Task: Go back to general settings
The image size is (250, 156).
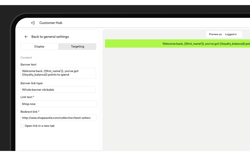Action: [50, 37]
